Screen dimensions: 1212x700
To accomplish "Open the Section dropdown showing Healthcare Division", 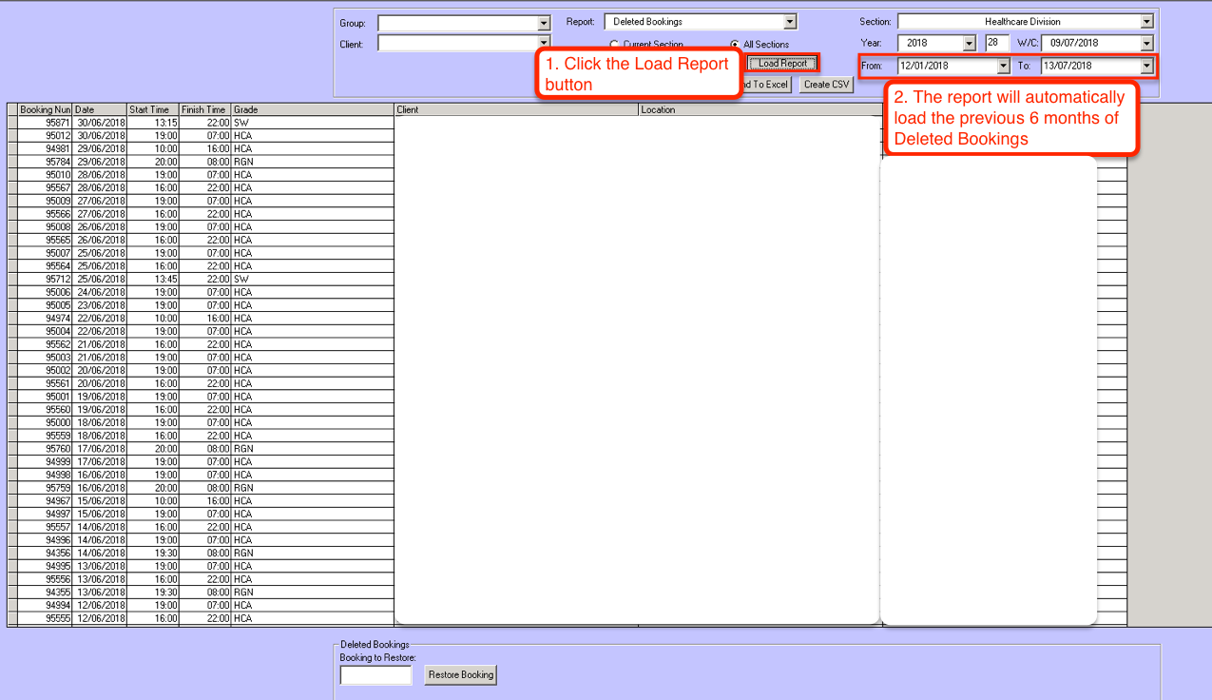I will [1146, 22].
